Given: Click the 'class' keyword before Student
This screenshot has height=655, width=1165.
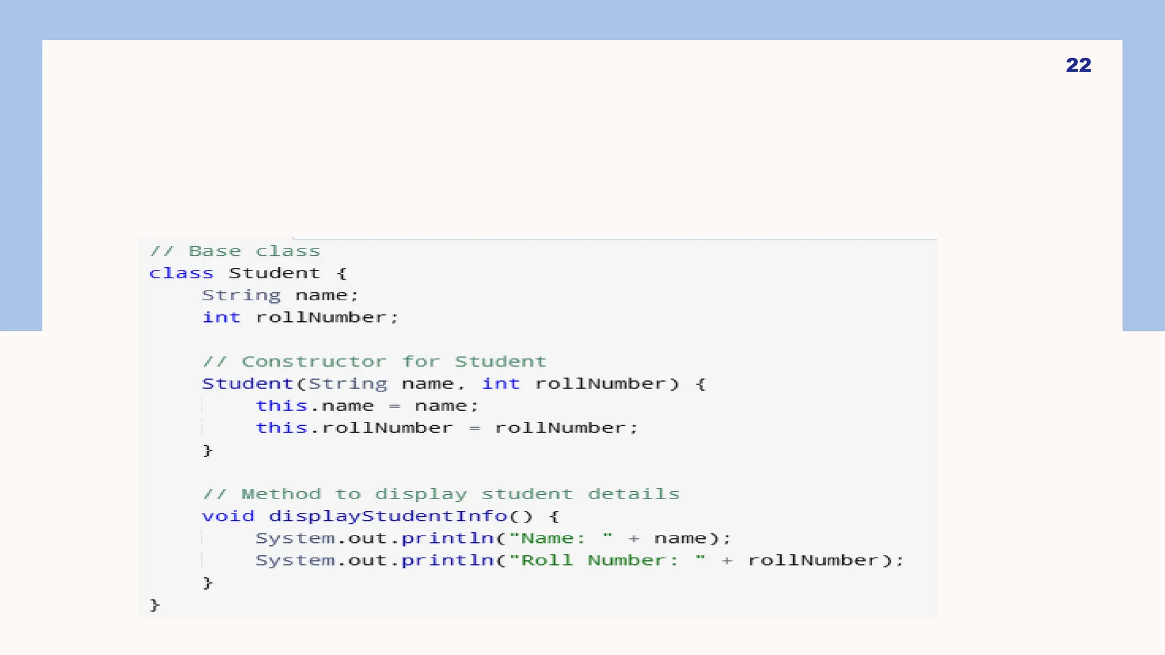Looking at the screenshot, I should point(181,273).
